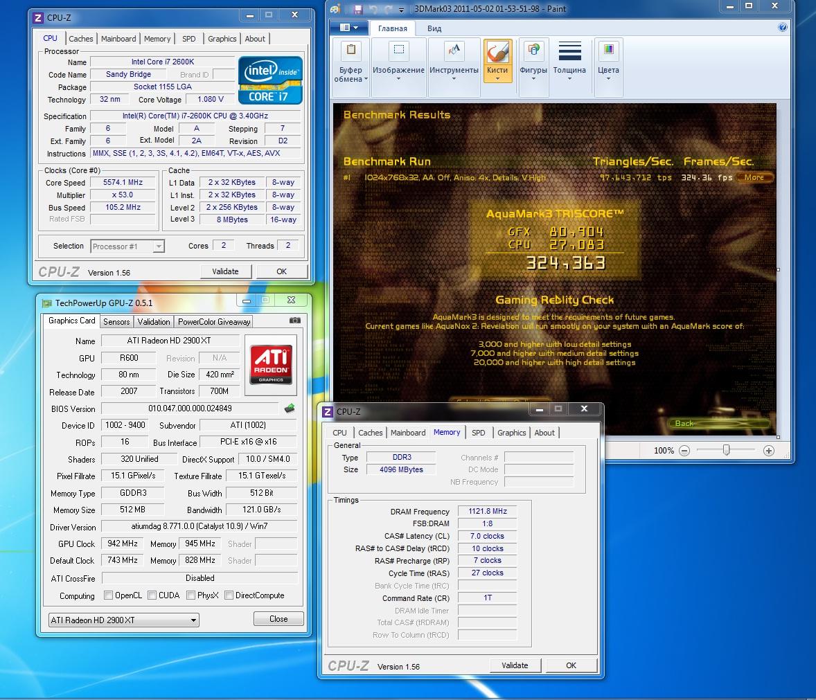Switch to the Главная ribbon tab

392,28
